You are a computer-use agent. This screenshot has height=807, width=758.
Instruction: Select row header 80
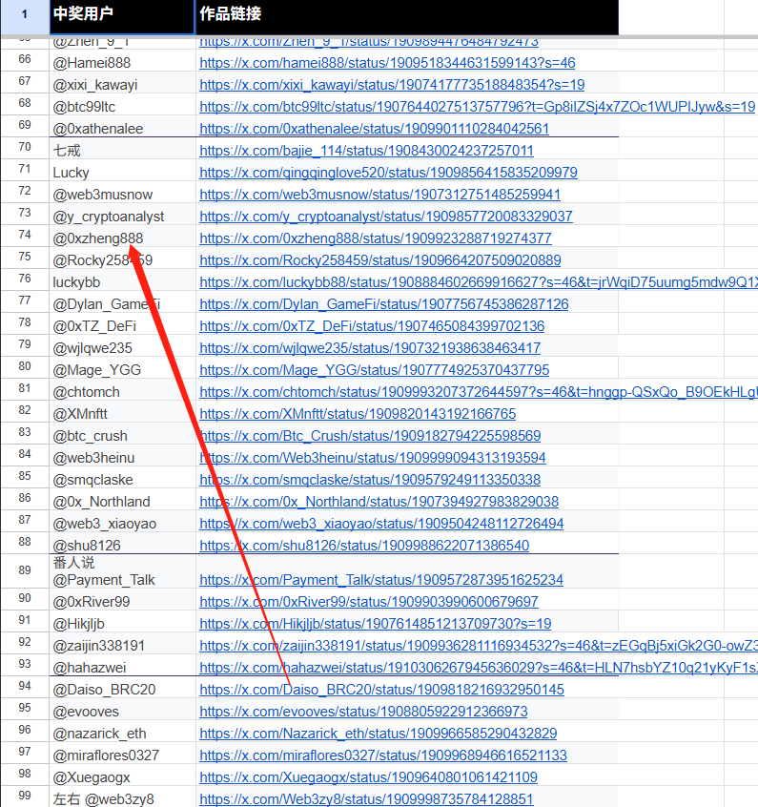[25, 367]
